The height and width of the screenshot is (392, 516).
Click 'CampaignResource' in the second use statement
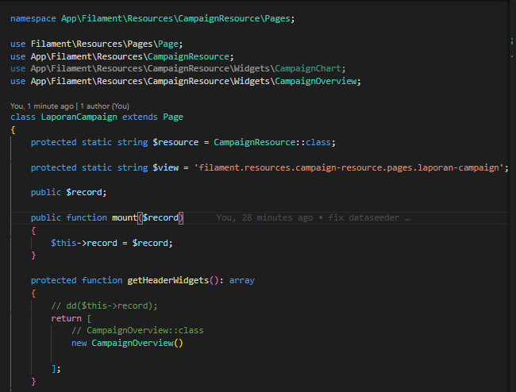click(x=188, y=56)
